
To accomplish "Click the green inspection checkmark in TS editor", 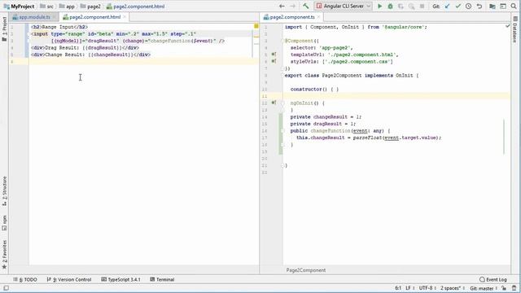I will pyautogui.click(x=508, y=26).
